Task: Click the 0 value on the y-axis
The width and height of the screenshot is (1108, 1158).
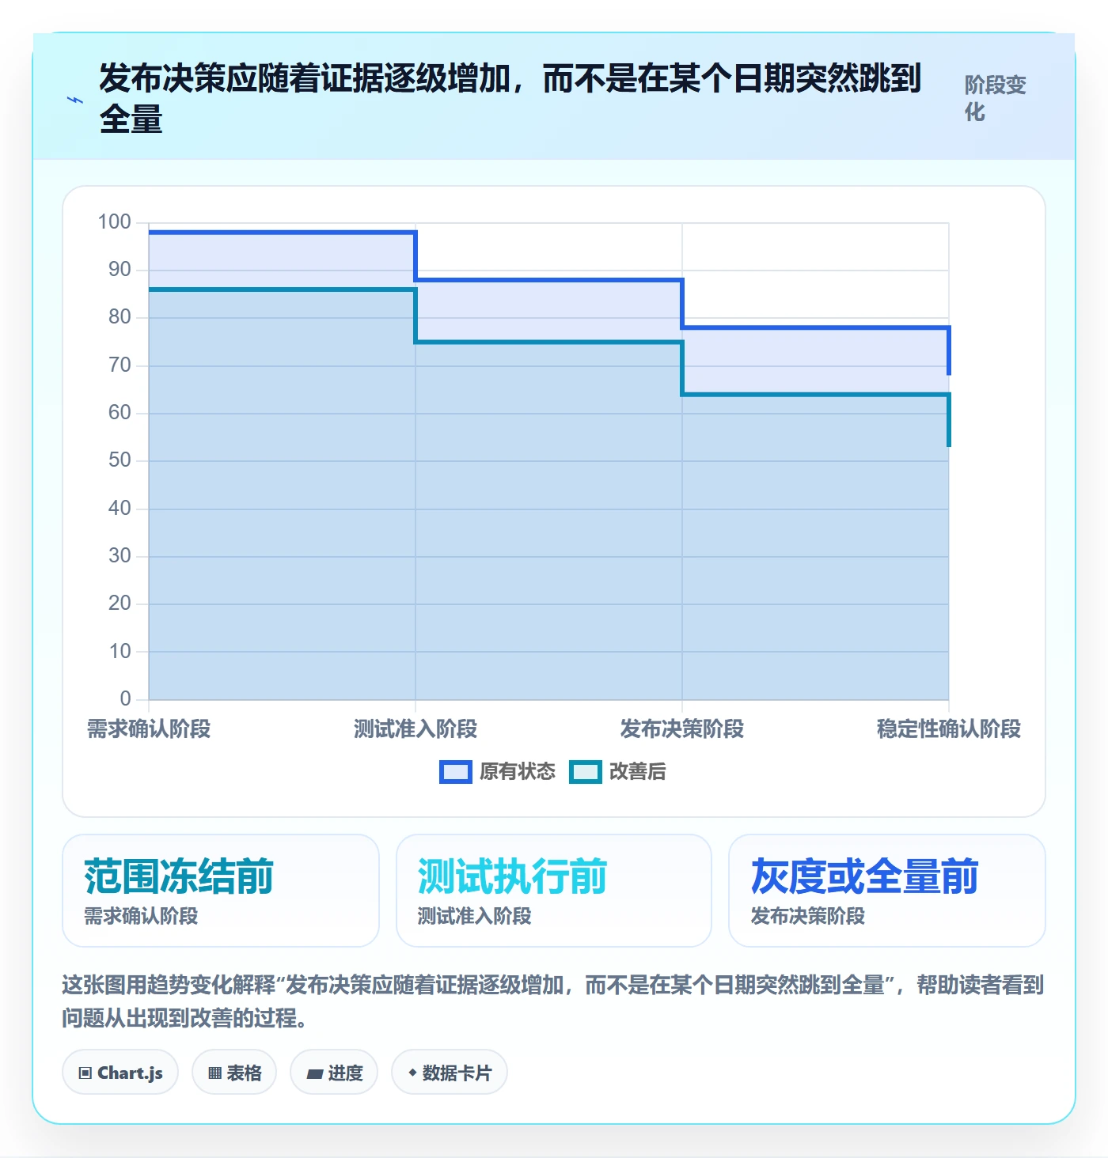Action: (125, 699)
